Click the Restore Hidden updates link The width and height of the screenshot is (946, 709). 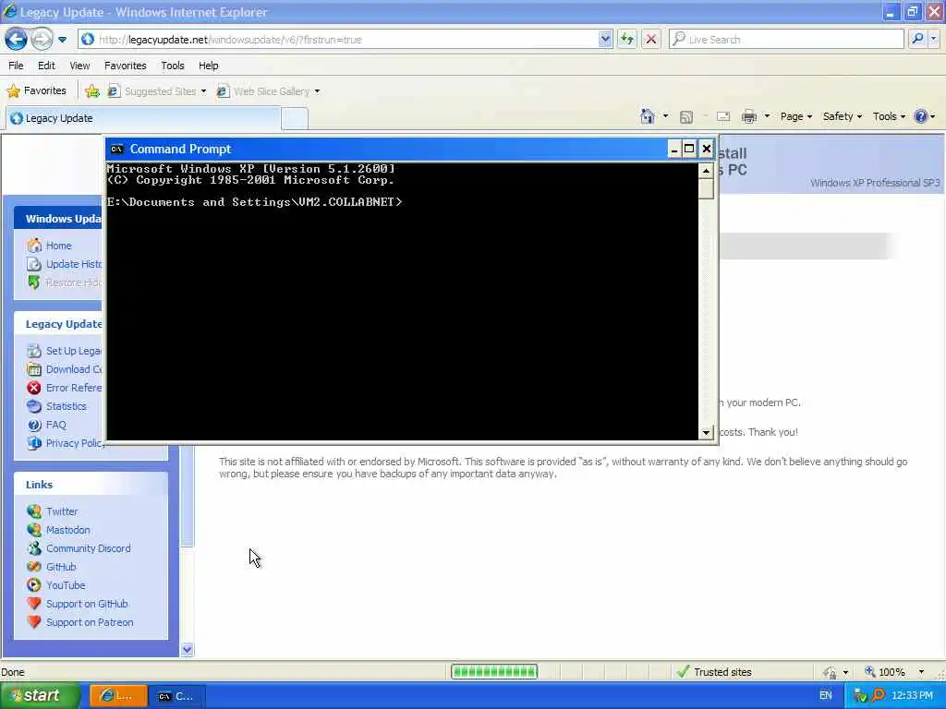(x=74, y=282)
